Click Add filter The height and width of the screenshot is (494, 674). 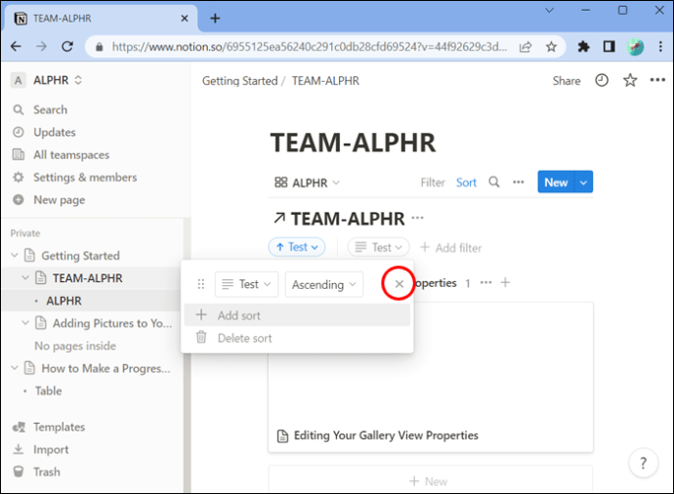click(x=451, y=247)
